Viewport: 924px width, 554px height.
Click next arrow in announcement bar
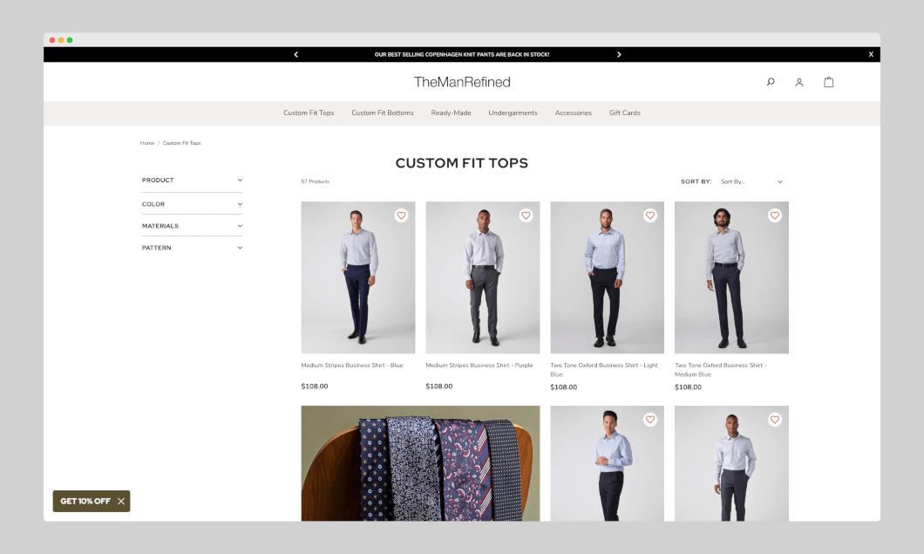tap(619, 54)
